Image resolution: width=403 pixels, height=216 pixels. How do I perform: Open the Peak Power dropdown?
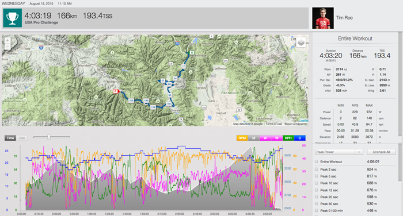pos(339,152)
